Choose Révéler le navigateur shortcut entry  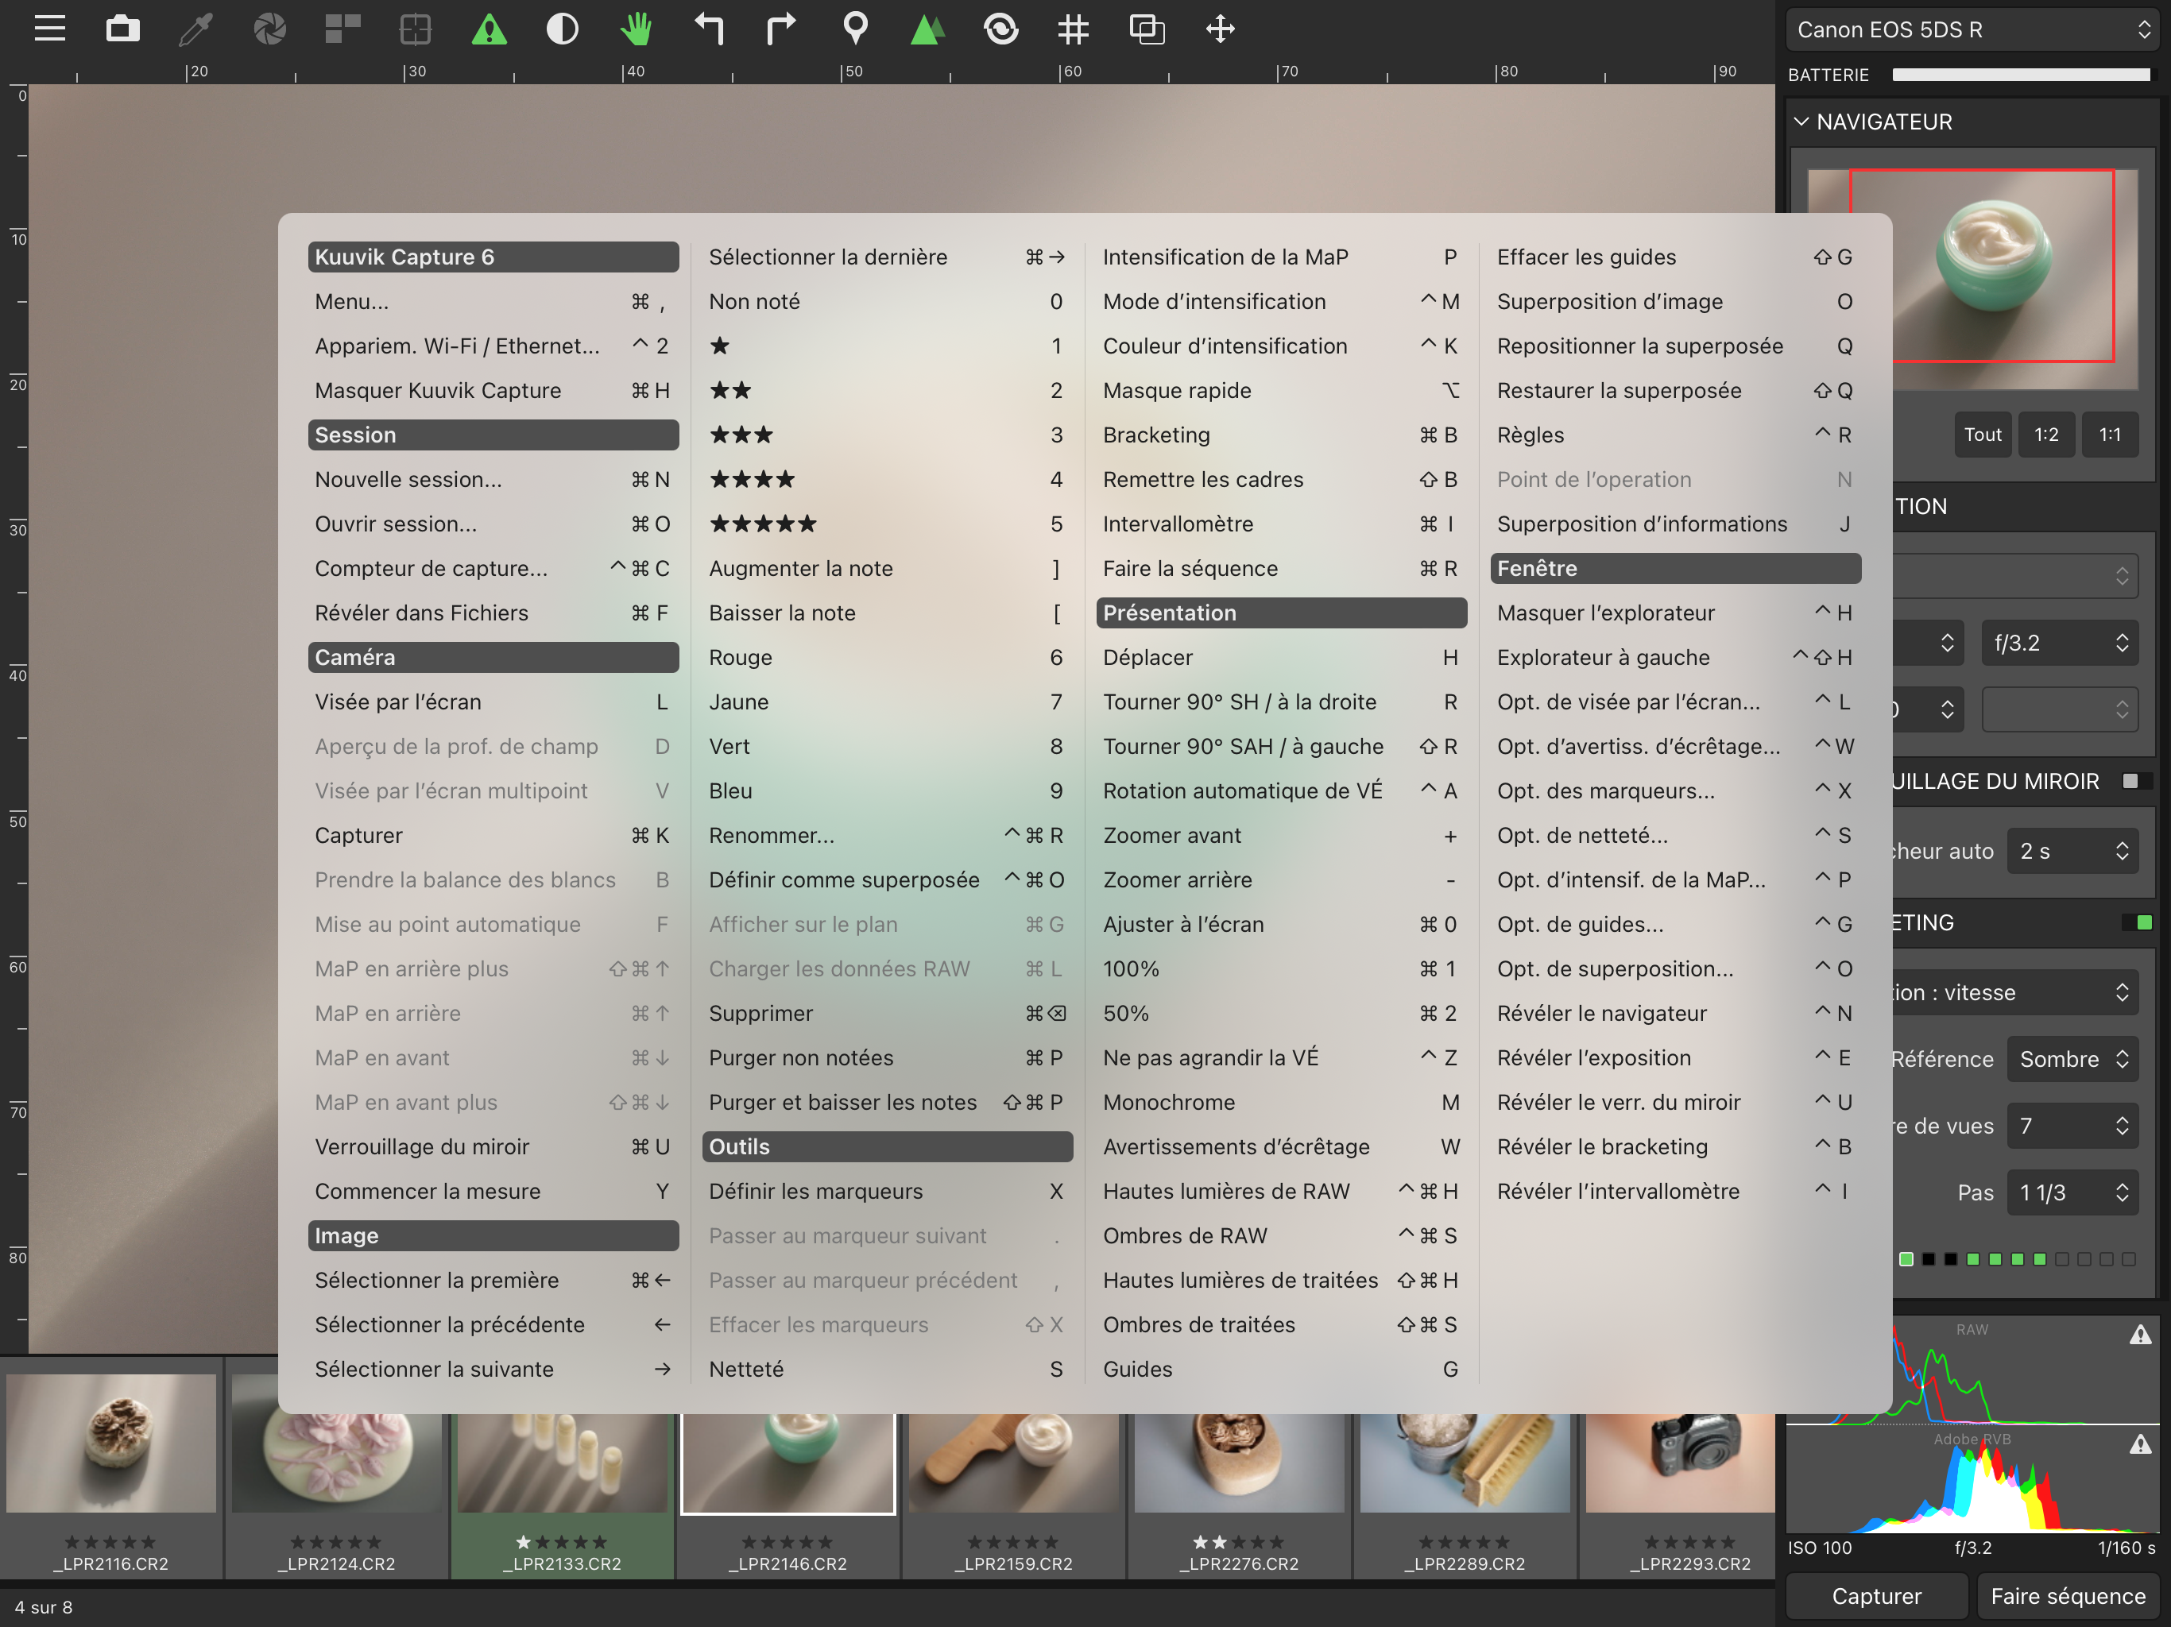1675,1013
